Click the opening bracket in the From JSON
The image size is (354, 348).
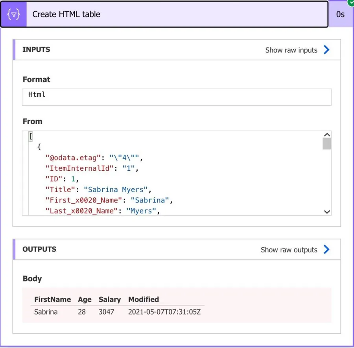[x=31, y=137]
